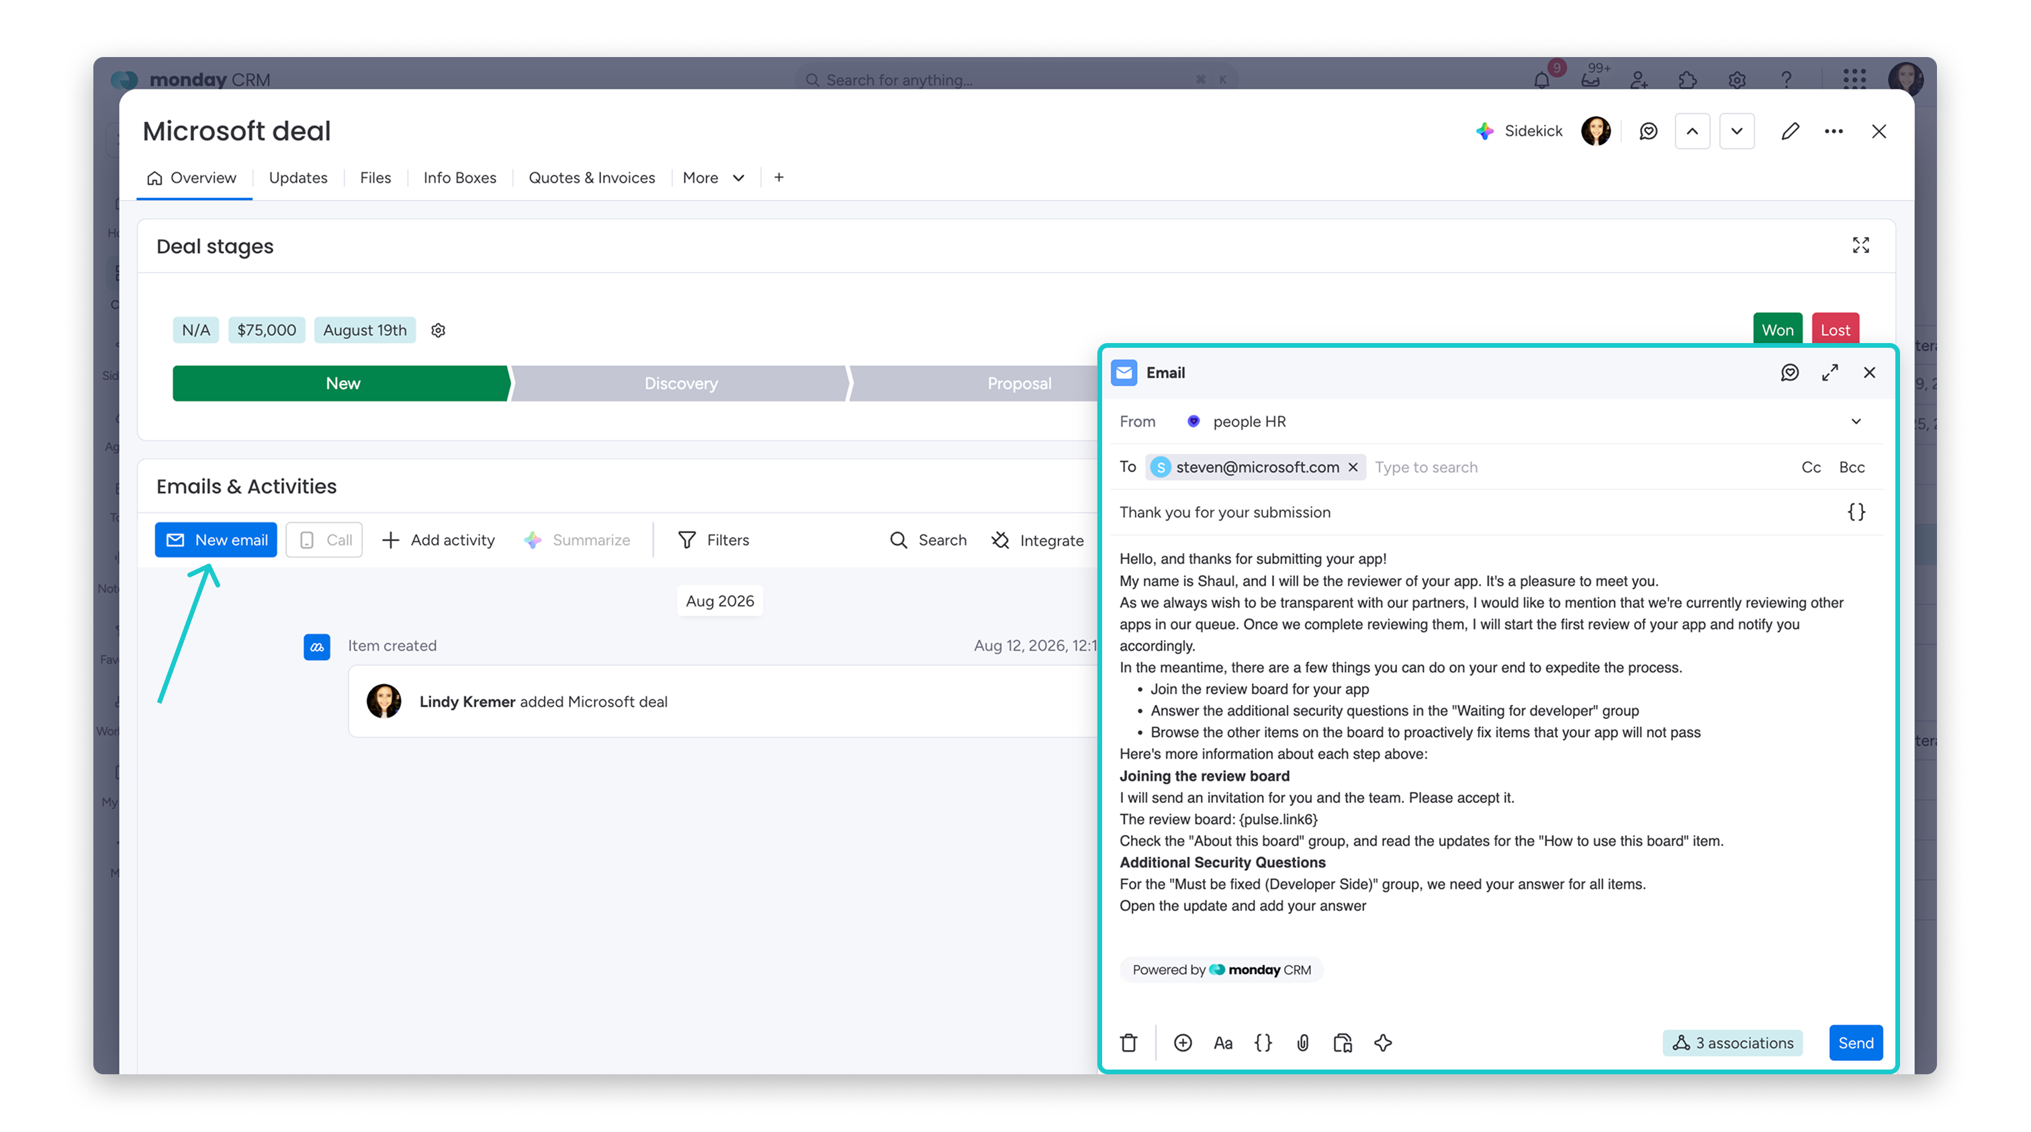The image size is (2031, 1132).
Task: Attach a file with paperclip icon
Action: [1302, 1043]
